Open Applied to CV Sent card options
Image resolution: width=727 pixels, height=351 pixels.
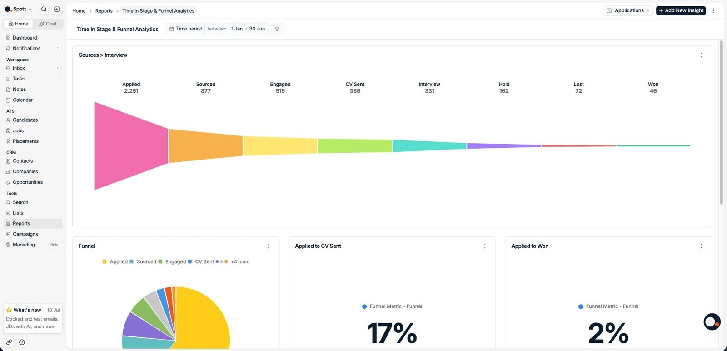[x=485, y=246]
